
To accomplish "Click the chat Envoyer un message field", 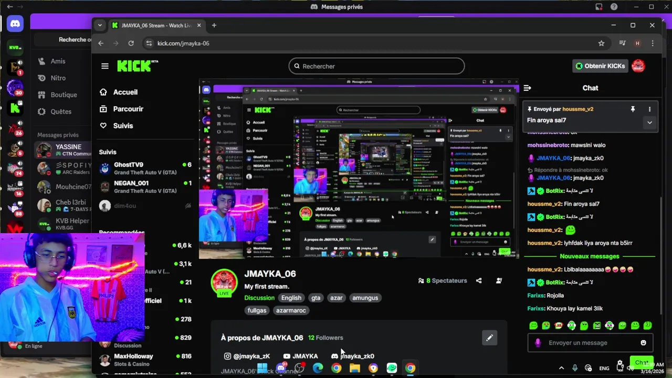I will [590, 343].
